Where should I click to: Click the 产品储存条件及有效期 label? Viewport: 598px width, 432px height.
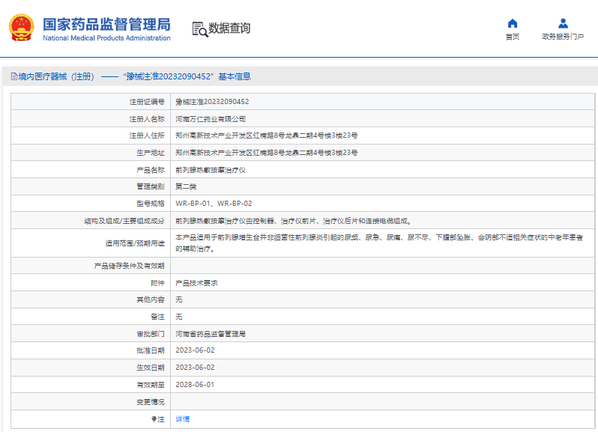point(130,266)
